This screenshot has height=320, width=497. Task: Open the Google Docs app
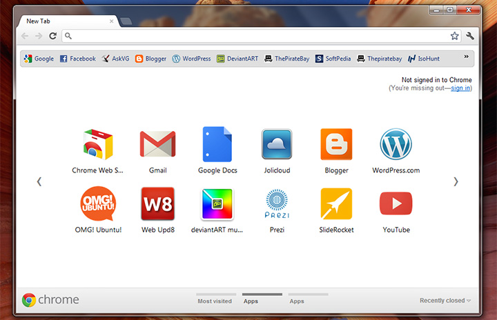click(x=216, y=145)
